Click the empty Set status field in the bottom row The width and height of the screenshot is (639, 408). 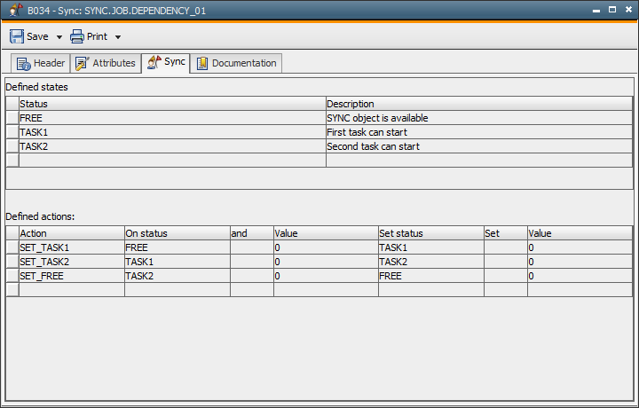click(431, 290)
